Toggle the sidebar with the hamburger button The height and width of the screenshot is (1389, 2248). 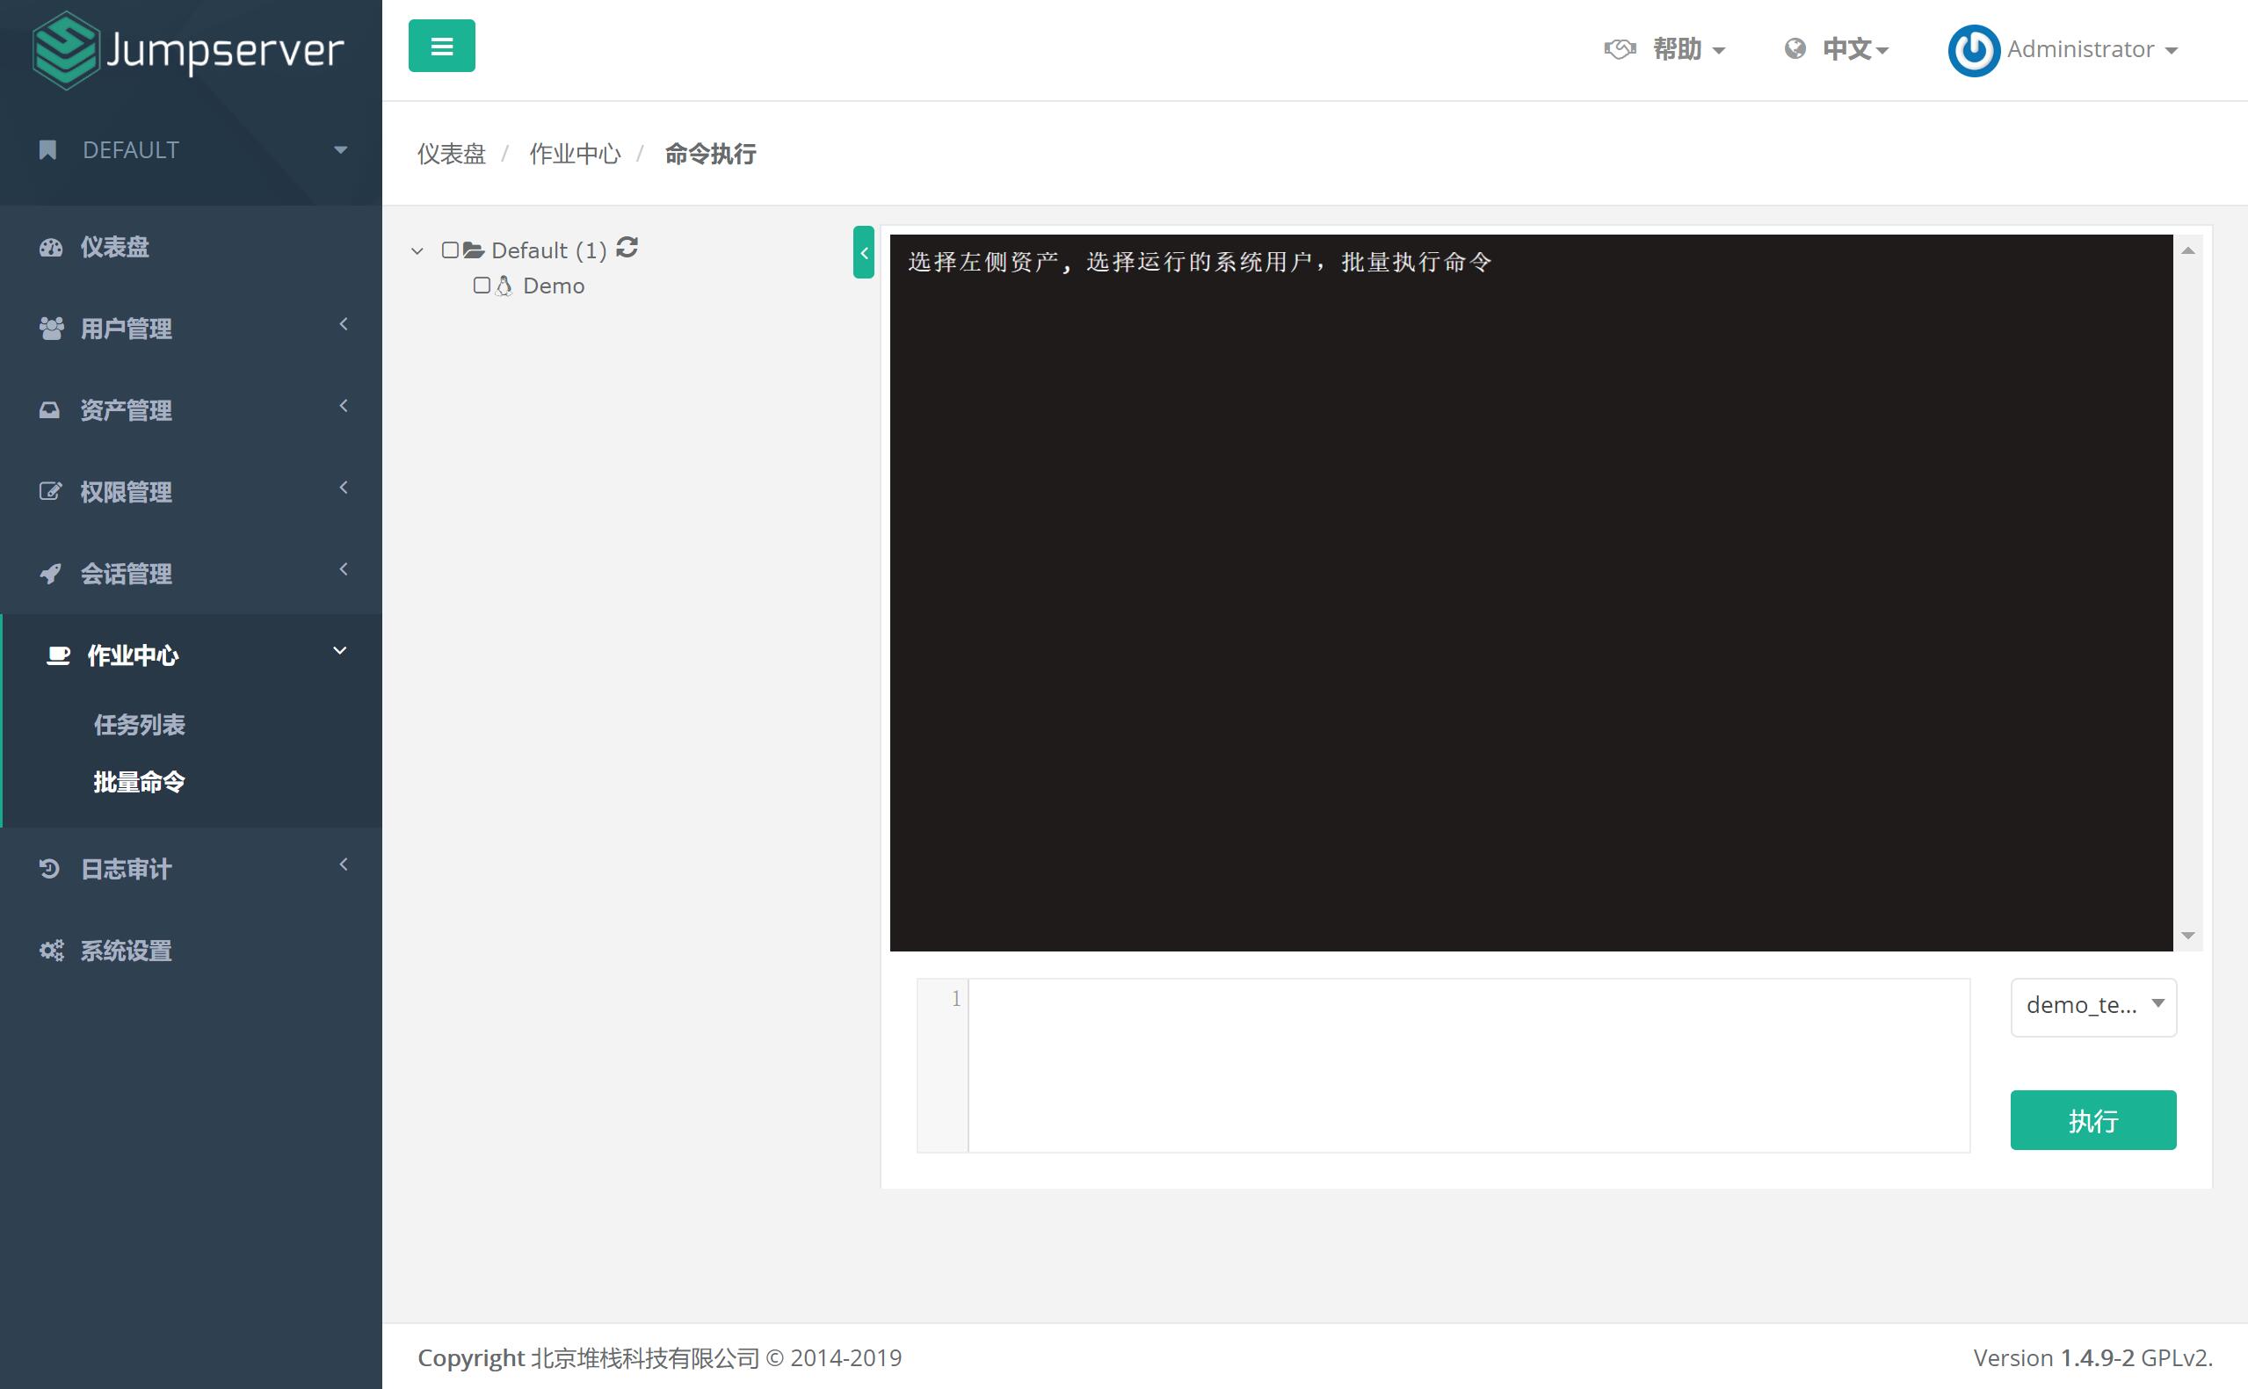point(442,46)
